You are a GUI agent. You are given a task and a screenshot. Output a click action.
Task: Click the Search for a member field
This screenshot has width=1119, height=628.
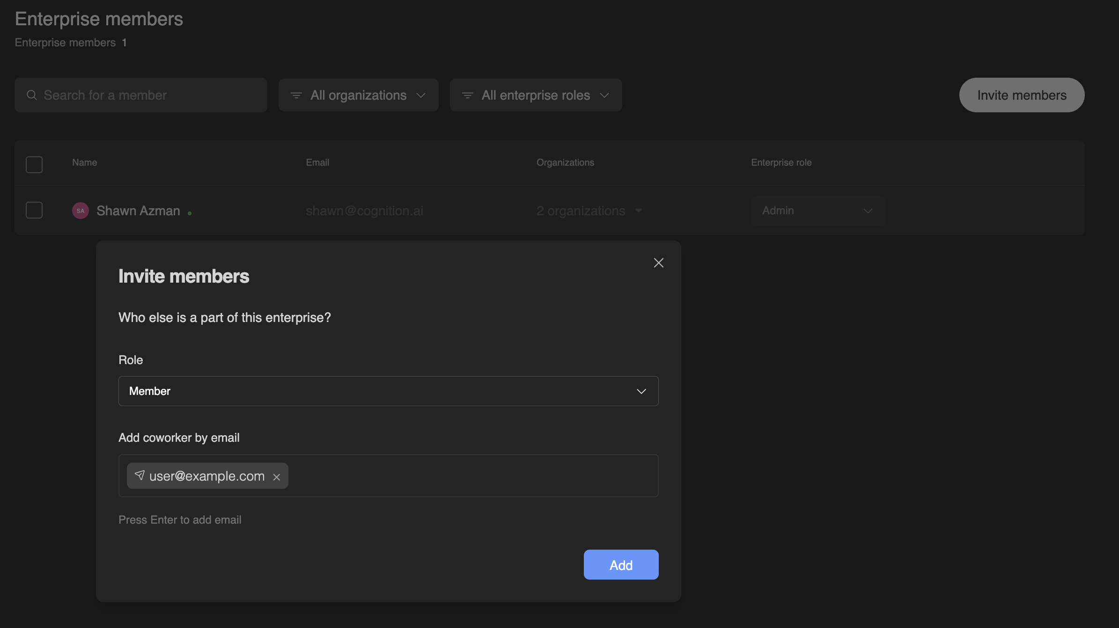[x=140, y=95]
